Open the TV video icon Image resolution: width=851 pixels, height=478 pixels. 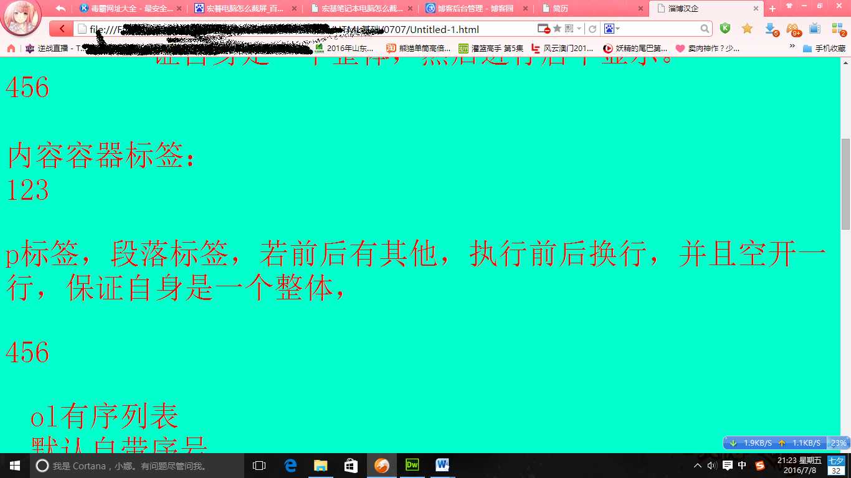[x=815, y=29]
